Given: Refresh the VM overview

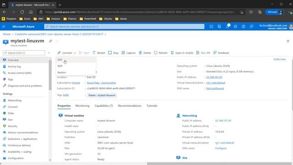Looking at the screenshot, I should click(161, 53).
